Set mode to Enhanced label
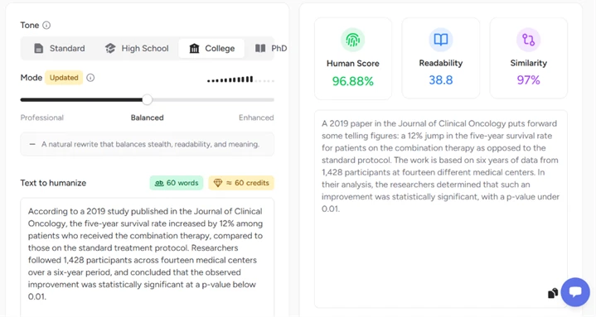The width and height of the screenshot is (596, 317). tap(256, 118)
